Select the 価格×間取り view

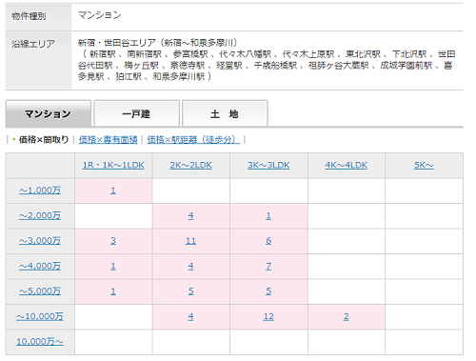tap(44, 139)
